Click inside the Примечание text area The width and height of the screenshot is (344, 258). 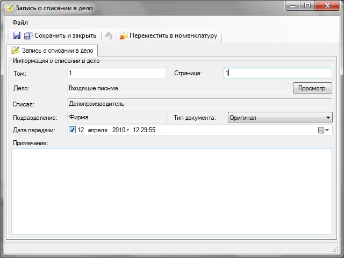tap(171, 191)
